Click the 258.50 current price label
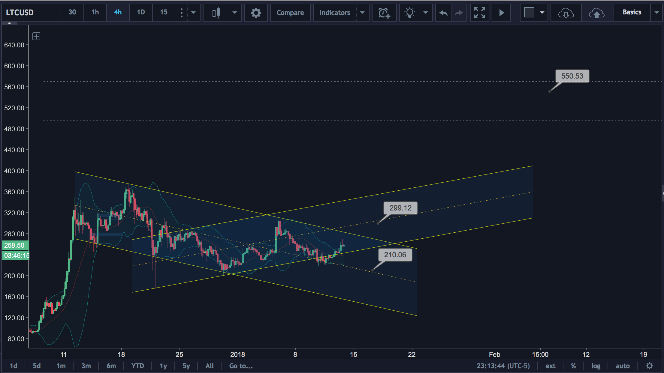Screen dimensions: 664x373 tap(15, 245)
